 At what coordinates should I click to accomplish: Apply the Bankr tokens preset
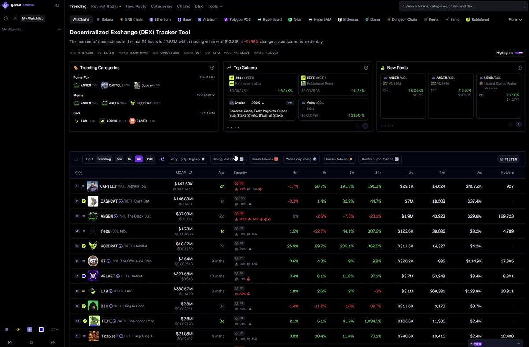click(x=265, y=159)
